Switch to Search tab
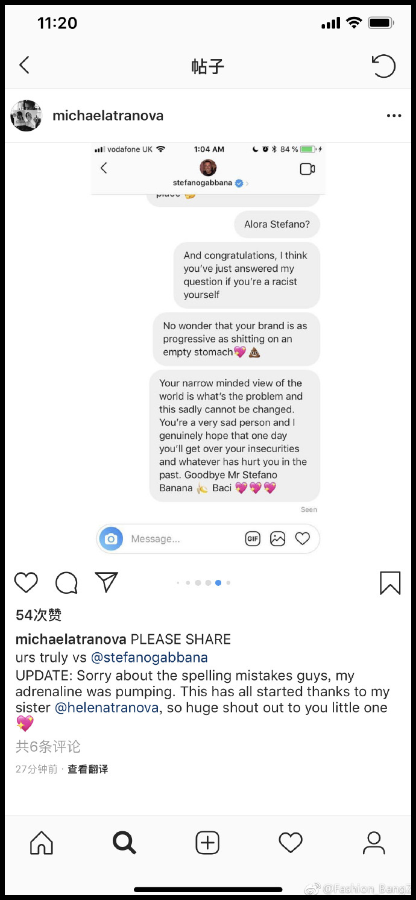 click(x=124, y=843)
